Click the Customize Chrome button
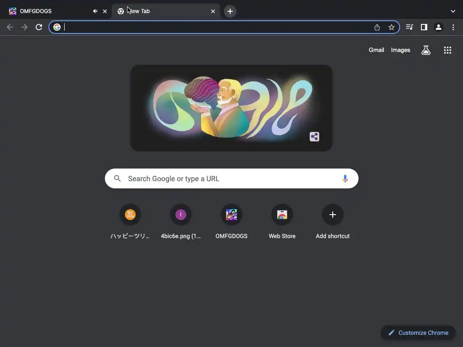This screenshot has height=347, width=463. (x=418, y=333)
